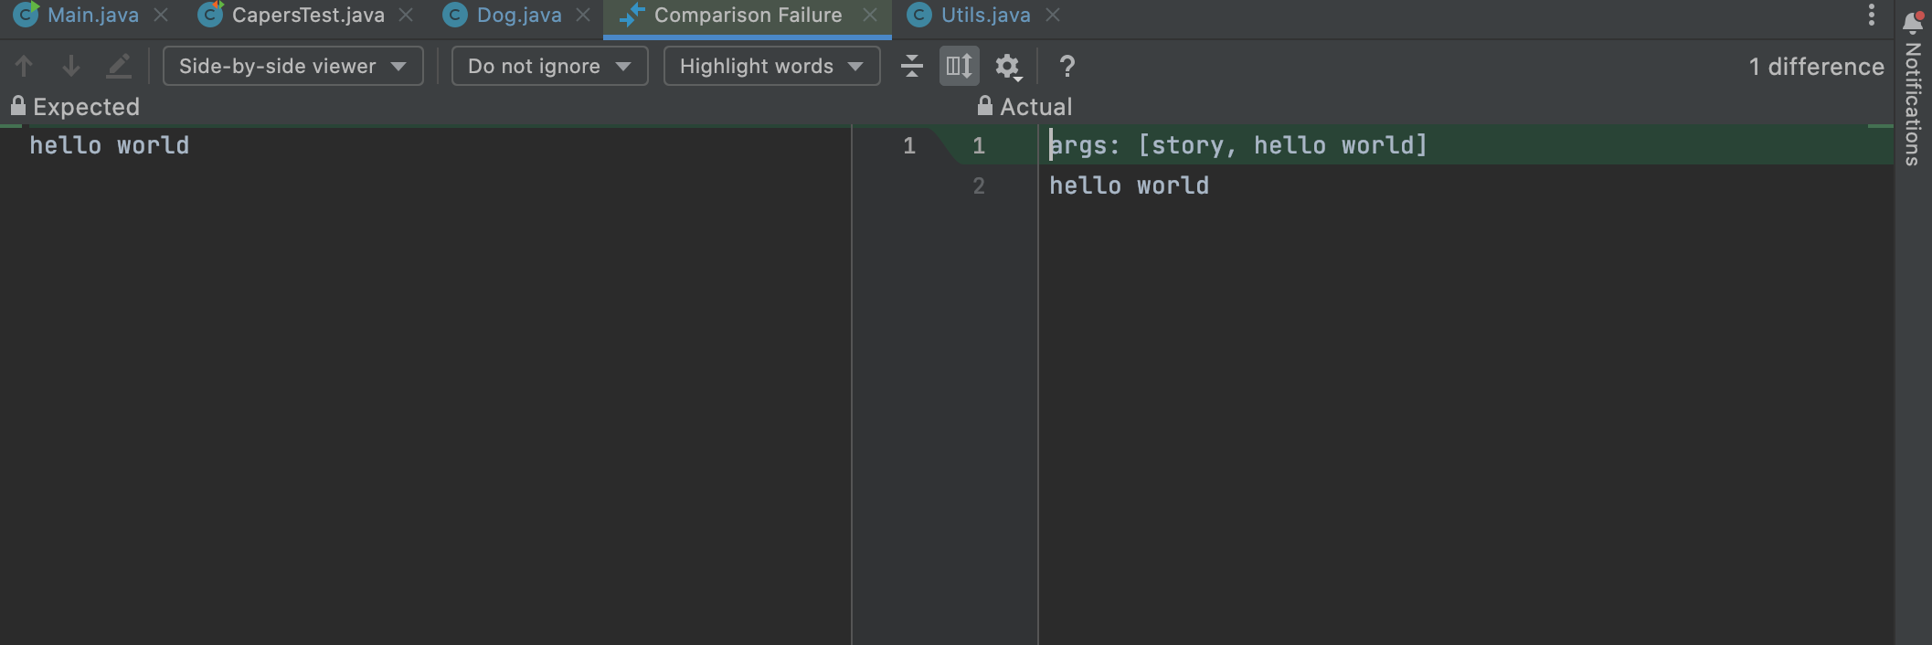
Task: Expand Highlight words dropdown
Action: (771, 66)
